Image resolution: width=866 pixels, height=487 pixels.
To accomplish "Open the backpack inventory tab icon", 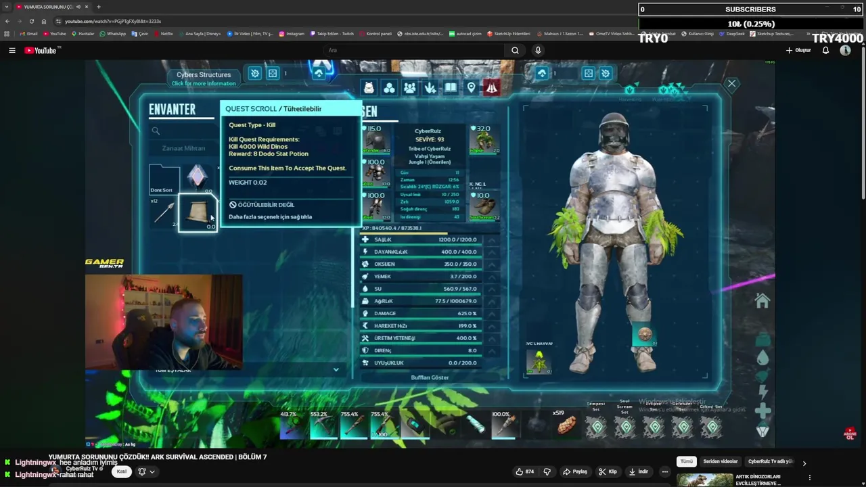I will [x=369, y=88].
